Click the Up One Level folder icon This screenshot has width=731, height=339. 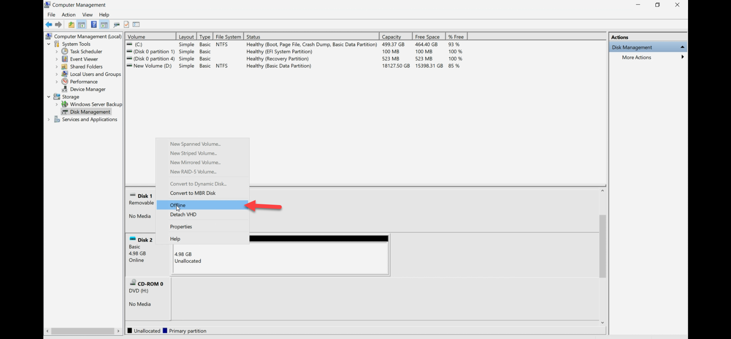point(71,24)
